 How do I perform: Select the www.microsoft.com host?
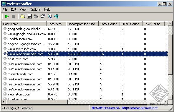click(x=21, y=49)
